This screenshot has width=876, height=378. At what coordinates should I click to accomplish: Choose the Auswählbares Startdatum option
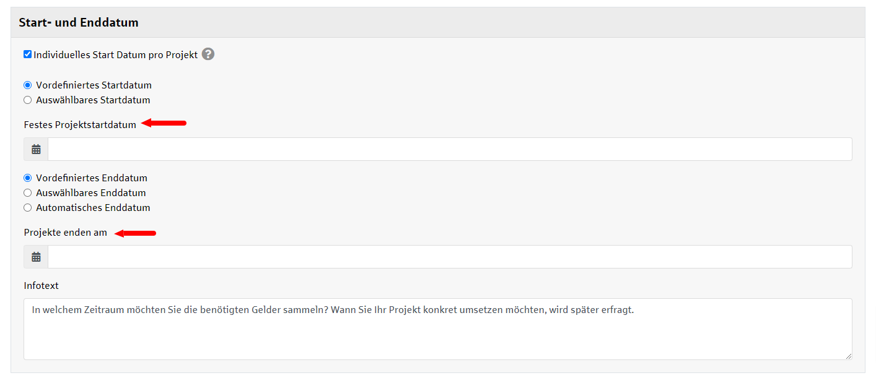click(27, 100)
